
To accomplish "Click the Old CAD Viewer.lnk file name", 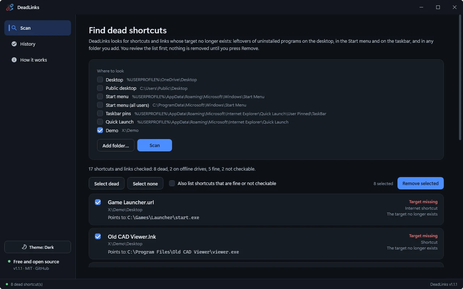I will 132,237.
